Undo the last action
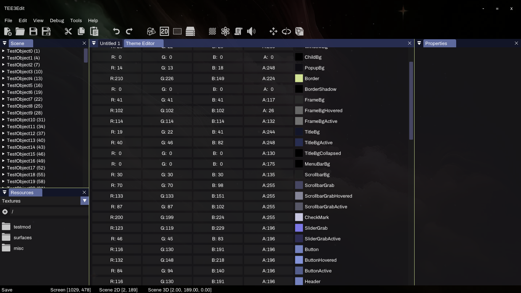 [x=116, y=31]
